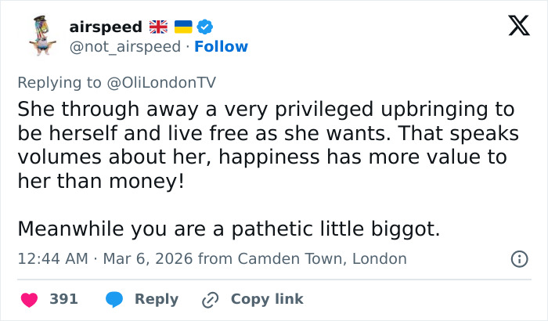Click the 'Meanwhile you are' closing line
548x321 pixels.
click(229, 229)
